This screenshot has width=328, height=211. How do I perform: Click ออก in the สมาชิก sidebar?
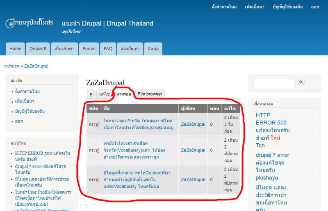19,121
